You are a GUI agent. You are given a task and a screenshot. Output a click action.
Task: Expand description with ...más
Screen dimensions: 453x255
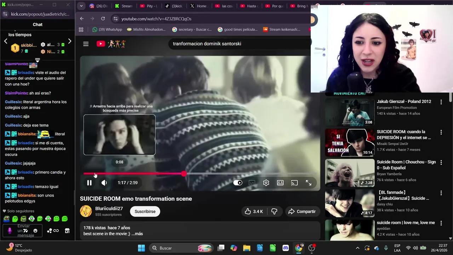pyautogui.click(x=137, y=234)
